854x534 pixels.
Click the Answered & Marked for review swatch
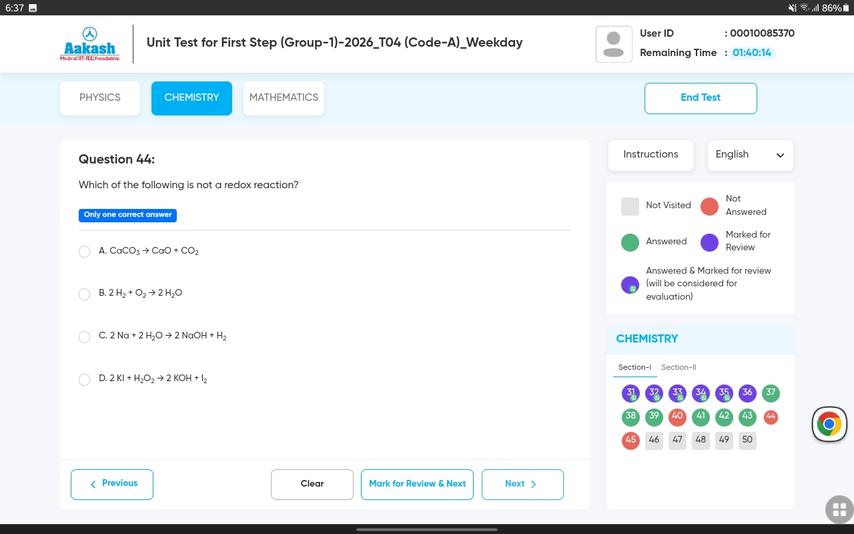click(x=630, y=285)
